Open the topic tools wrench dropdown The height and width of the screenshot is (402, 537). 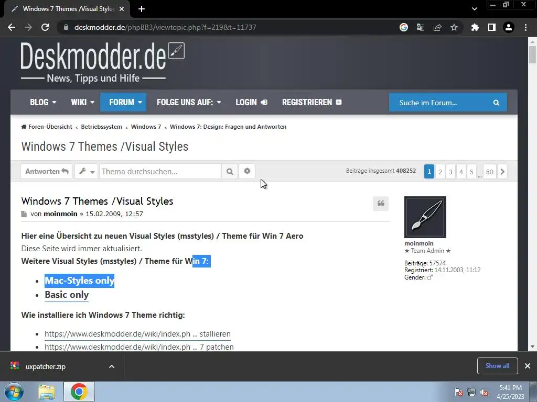[87, 171]
